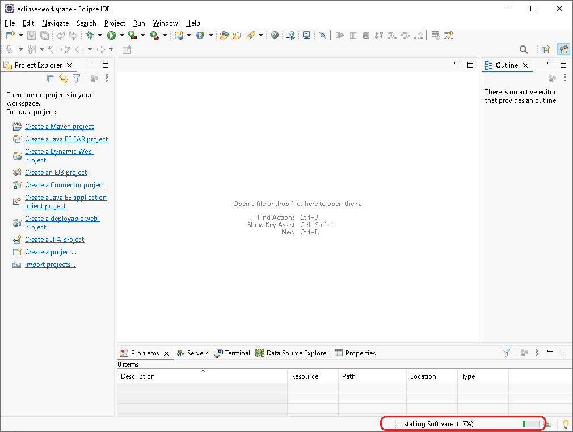The width and height of the screenshot is (573, 432).
Task: Click the blue monitor terminal icon
Action: click(x=306, y=36)
